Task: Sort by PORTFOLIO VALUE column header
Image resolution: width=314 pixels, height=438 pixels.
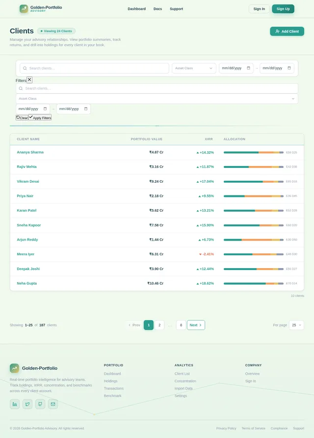Action: point(147,139)
